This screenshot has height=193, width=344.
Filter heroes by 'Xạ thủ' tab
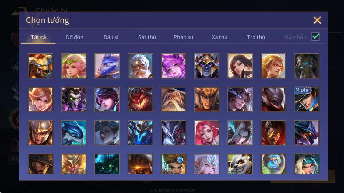point(219,37)
